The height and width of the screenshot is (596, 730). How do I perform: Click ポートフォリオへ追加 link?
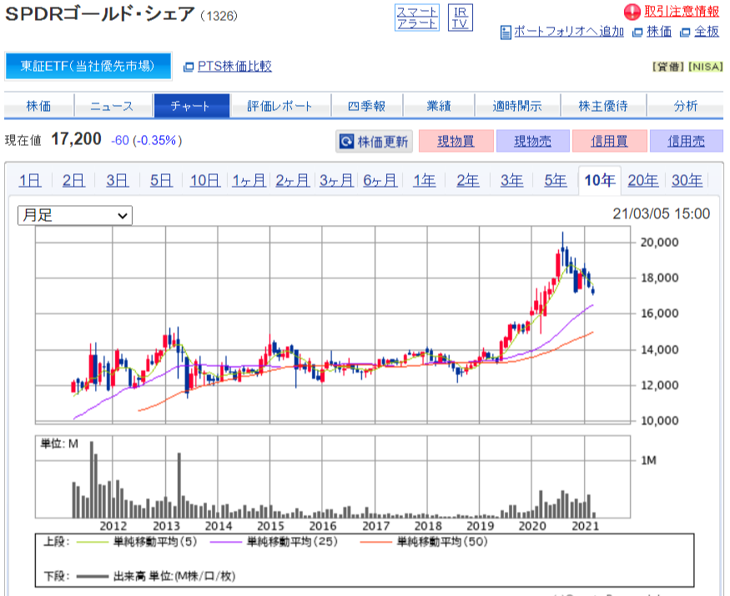coord(568,32)
